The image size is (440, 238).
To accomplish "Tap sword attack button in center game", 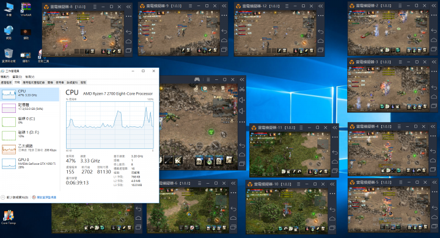I will coord(215,145).
